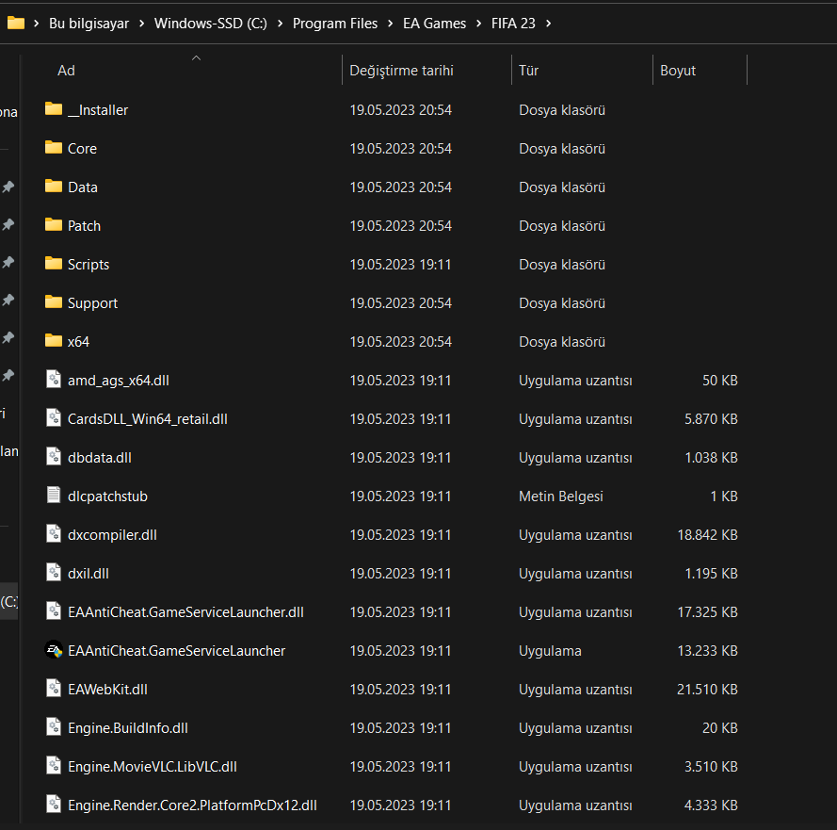Click FIFA 23 in the breadcrumb

coord(513,24)
